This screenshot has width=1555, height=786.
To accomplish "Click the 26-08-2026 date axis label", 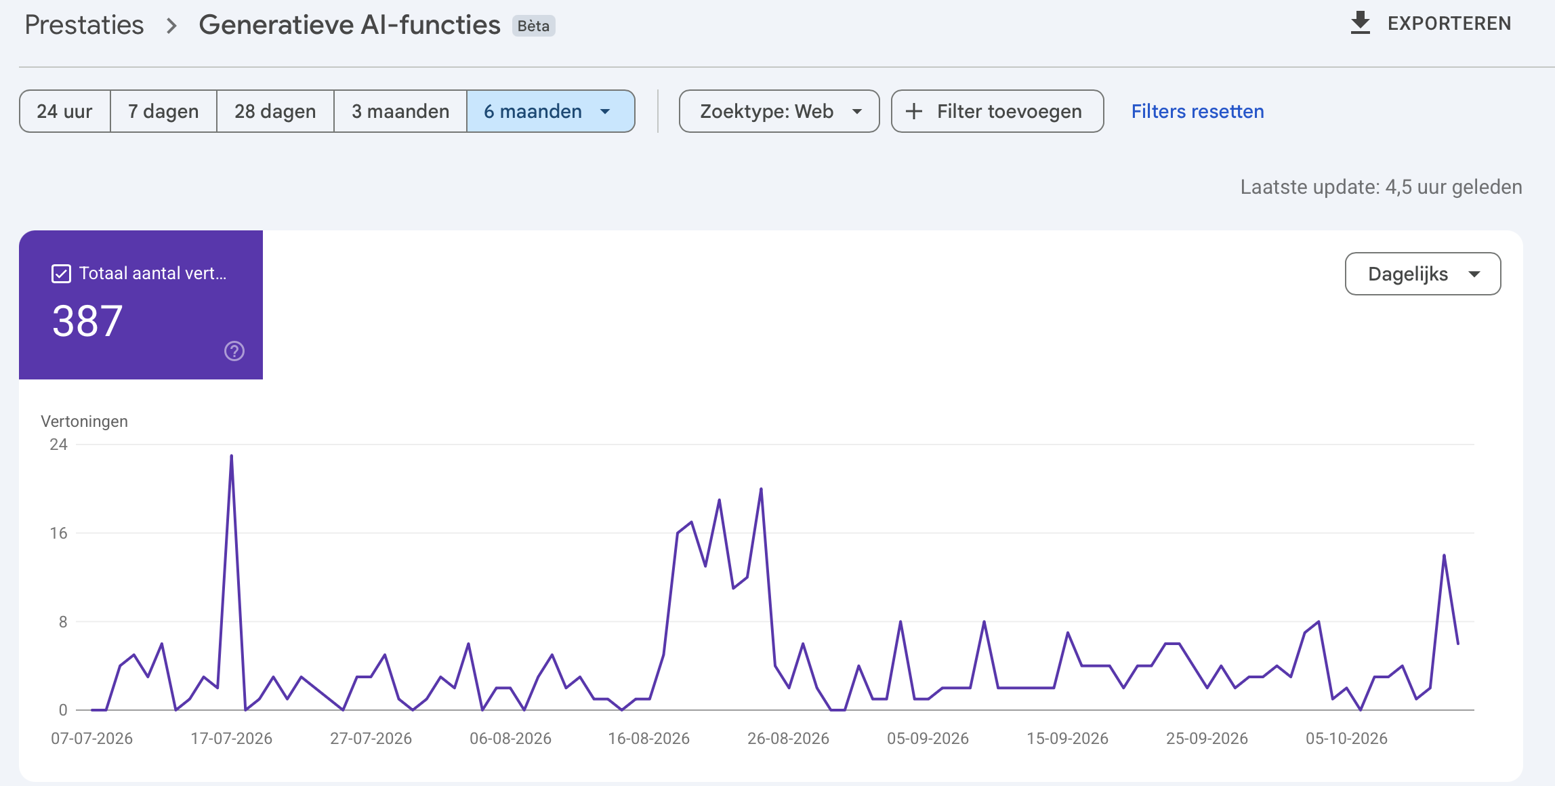I will pos(788,739).
